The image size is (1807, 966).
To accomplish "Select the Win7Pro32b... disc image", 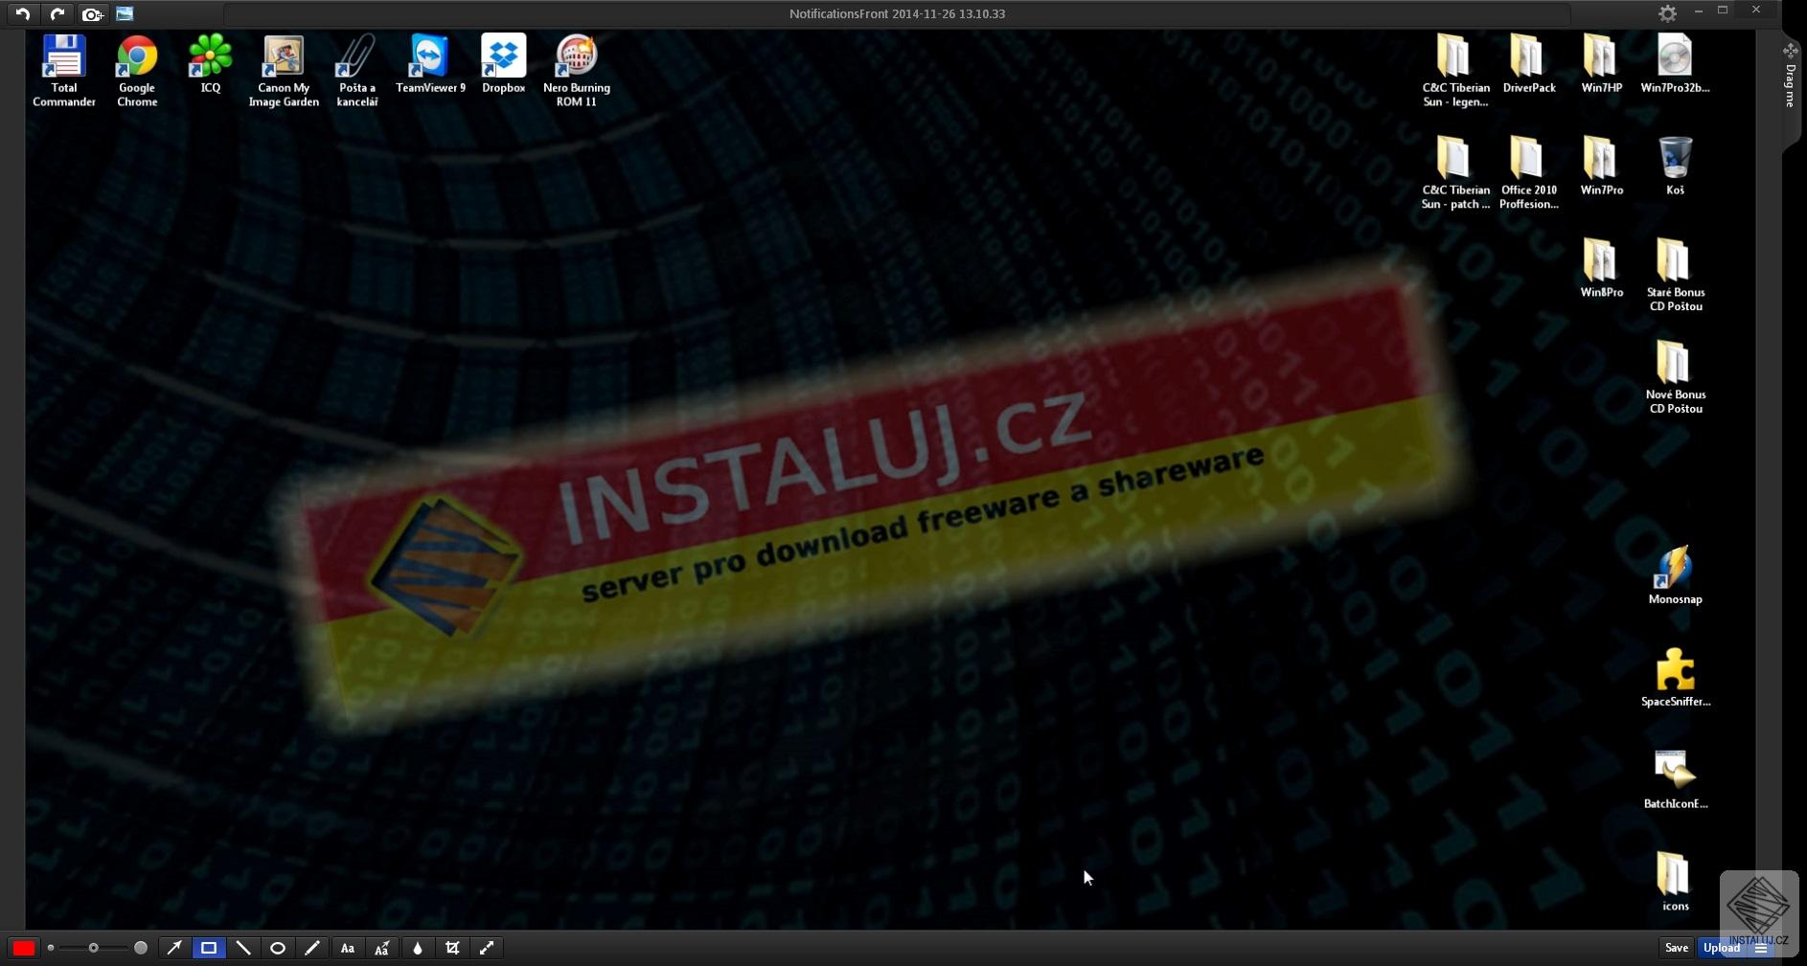I will tap(1675, 64).
